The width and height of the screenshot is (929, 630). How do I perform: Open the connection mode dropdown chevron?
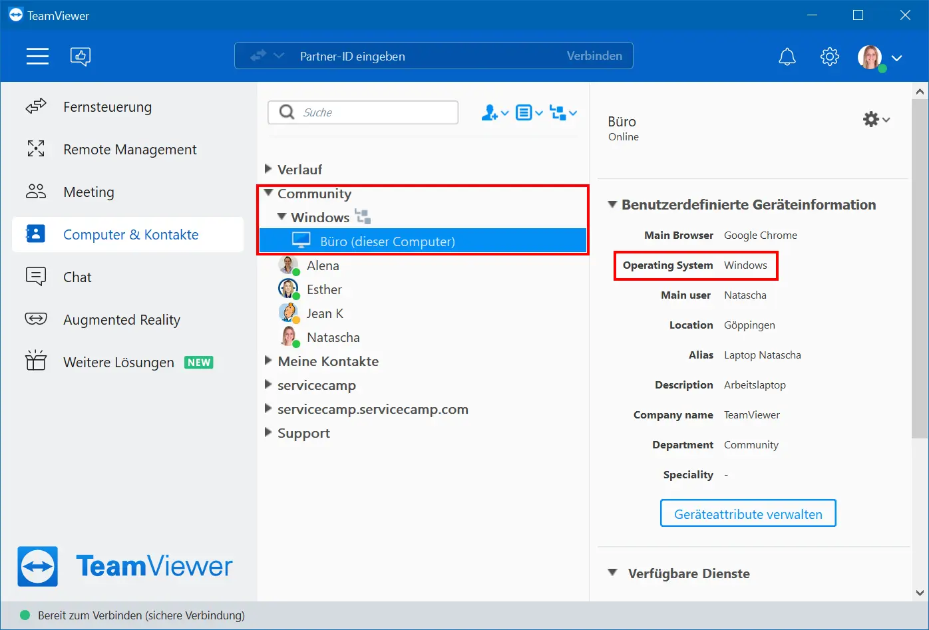click(279, 56)
